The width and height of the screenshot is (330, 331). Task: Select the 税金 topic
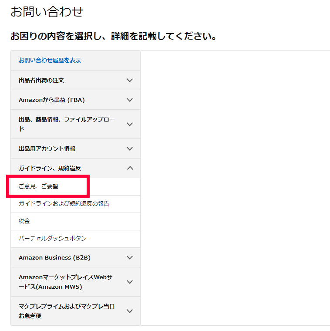24,221
